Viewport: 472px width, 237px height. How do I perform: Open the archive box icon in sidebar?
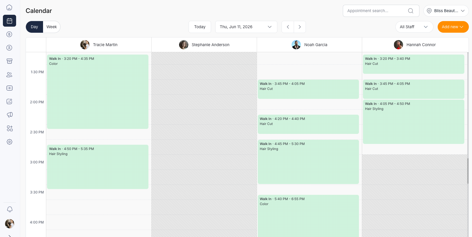tap(9, 61)
